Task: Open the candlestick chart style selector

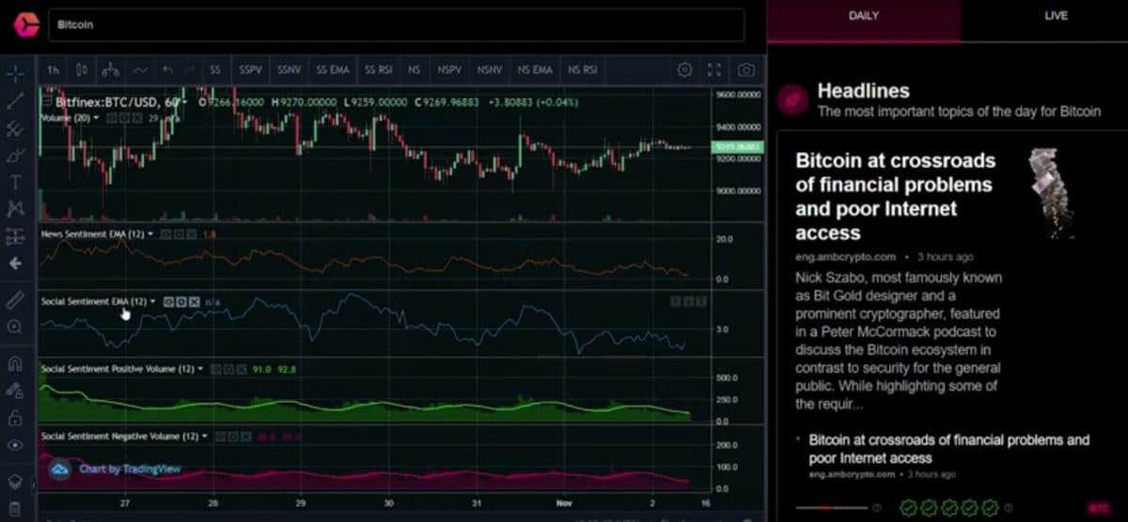Action: (x=82, y=69)
